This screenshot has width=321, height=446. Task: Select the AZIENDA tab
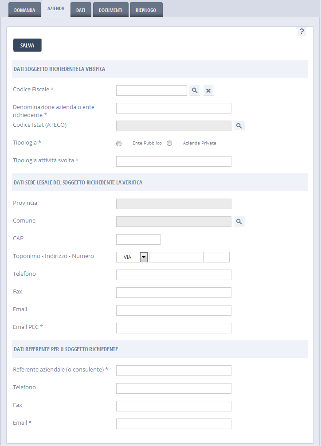[56, 9]
